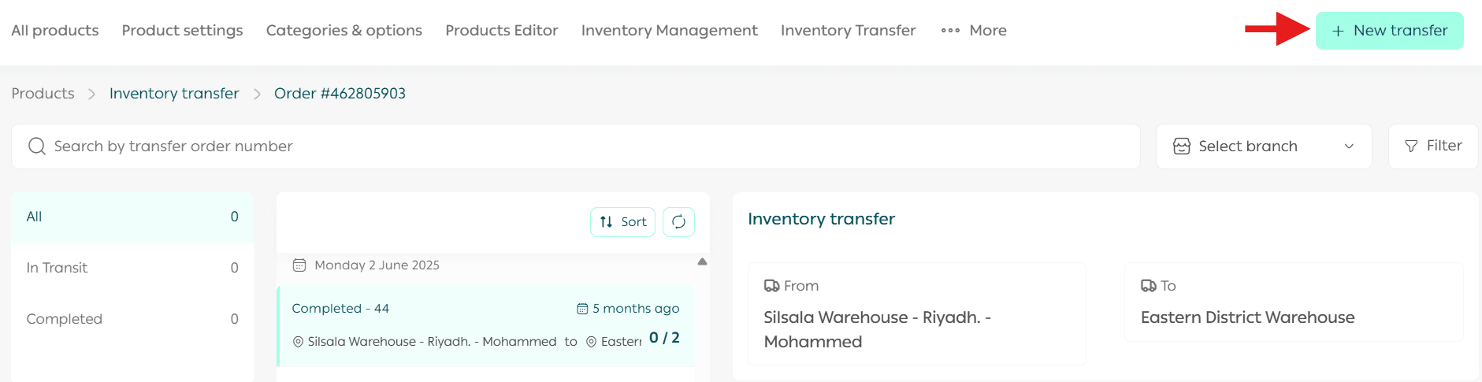This screenshot has height=382, width=1482.
Task: Click the truck icon next to From
Action: pos(771,286)
